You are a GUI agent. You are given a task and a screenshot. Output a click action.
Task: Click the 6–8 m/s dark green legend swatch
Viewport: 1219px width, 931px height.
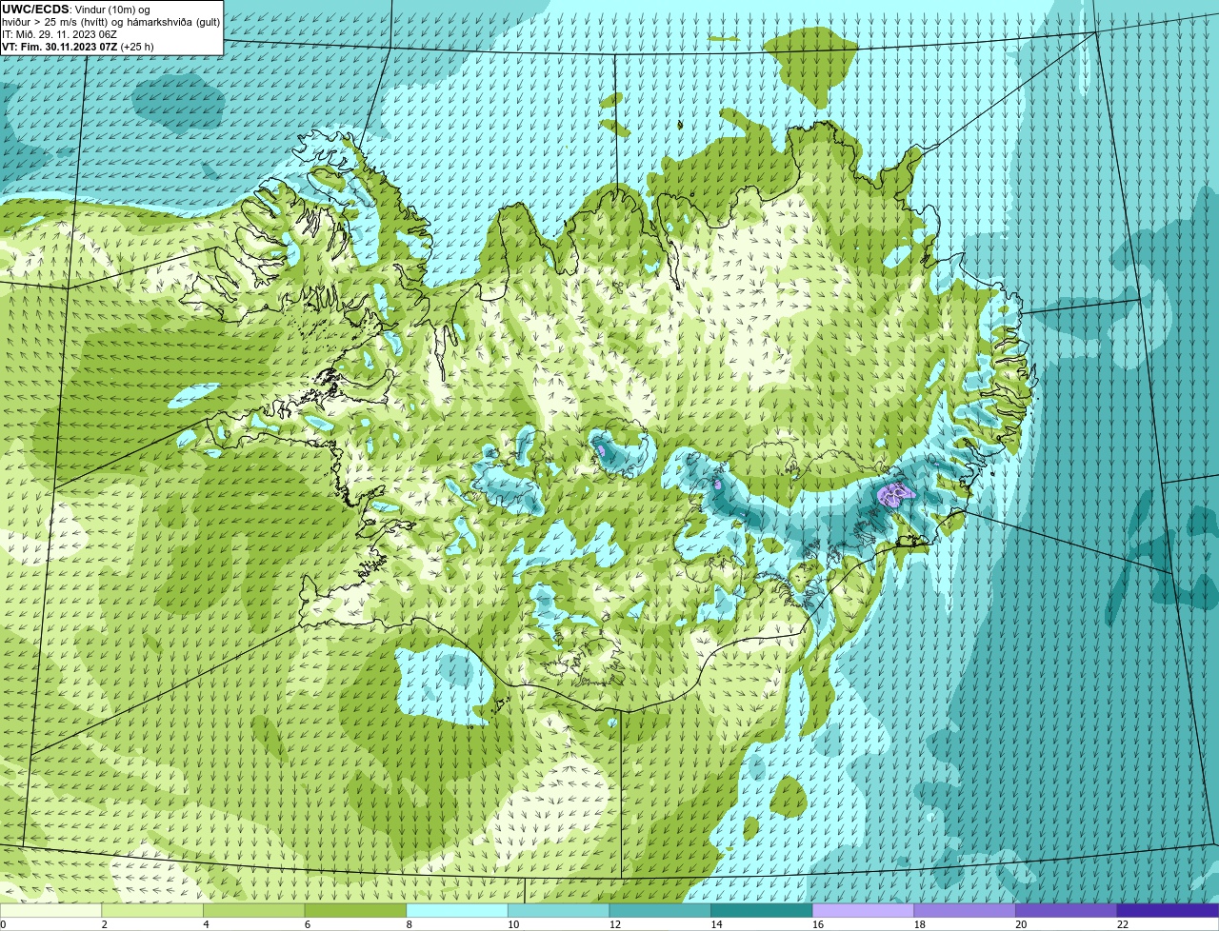click(x=355, y=910)
